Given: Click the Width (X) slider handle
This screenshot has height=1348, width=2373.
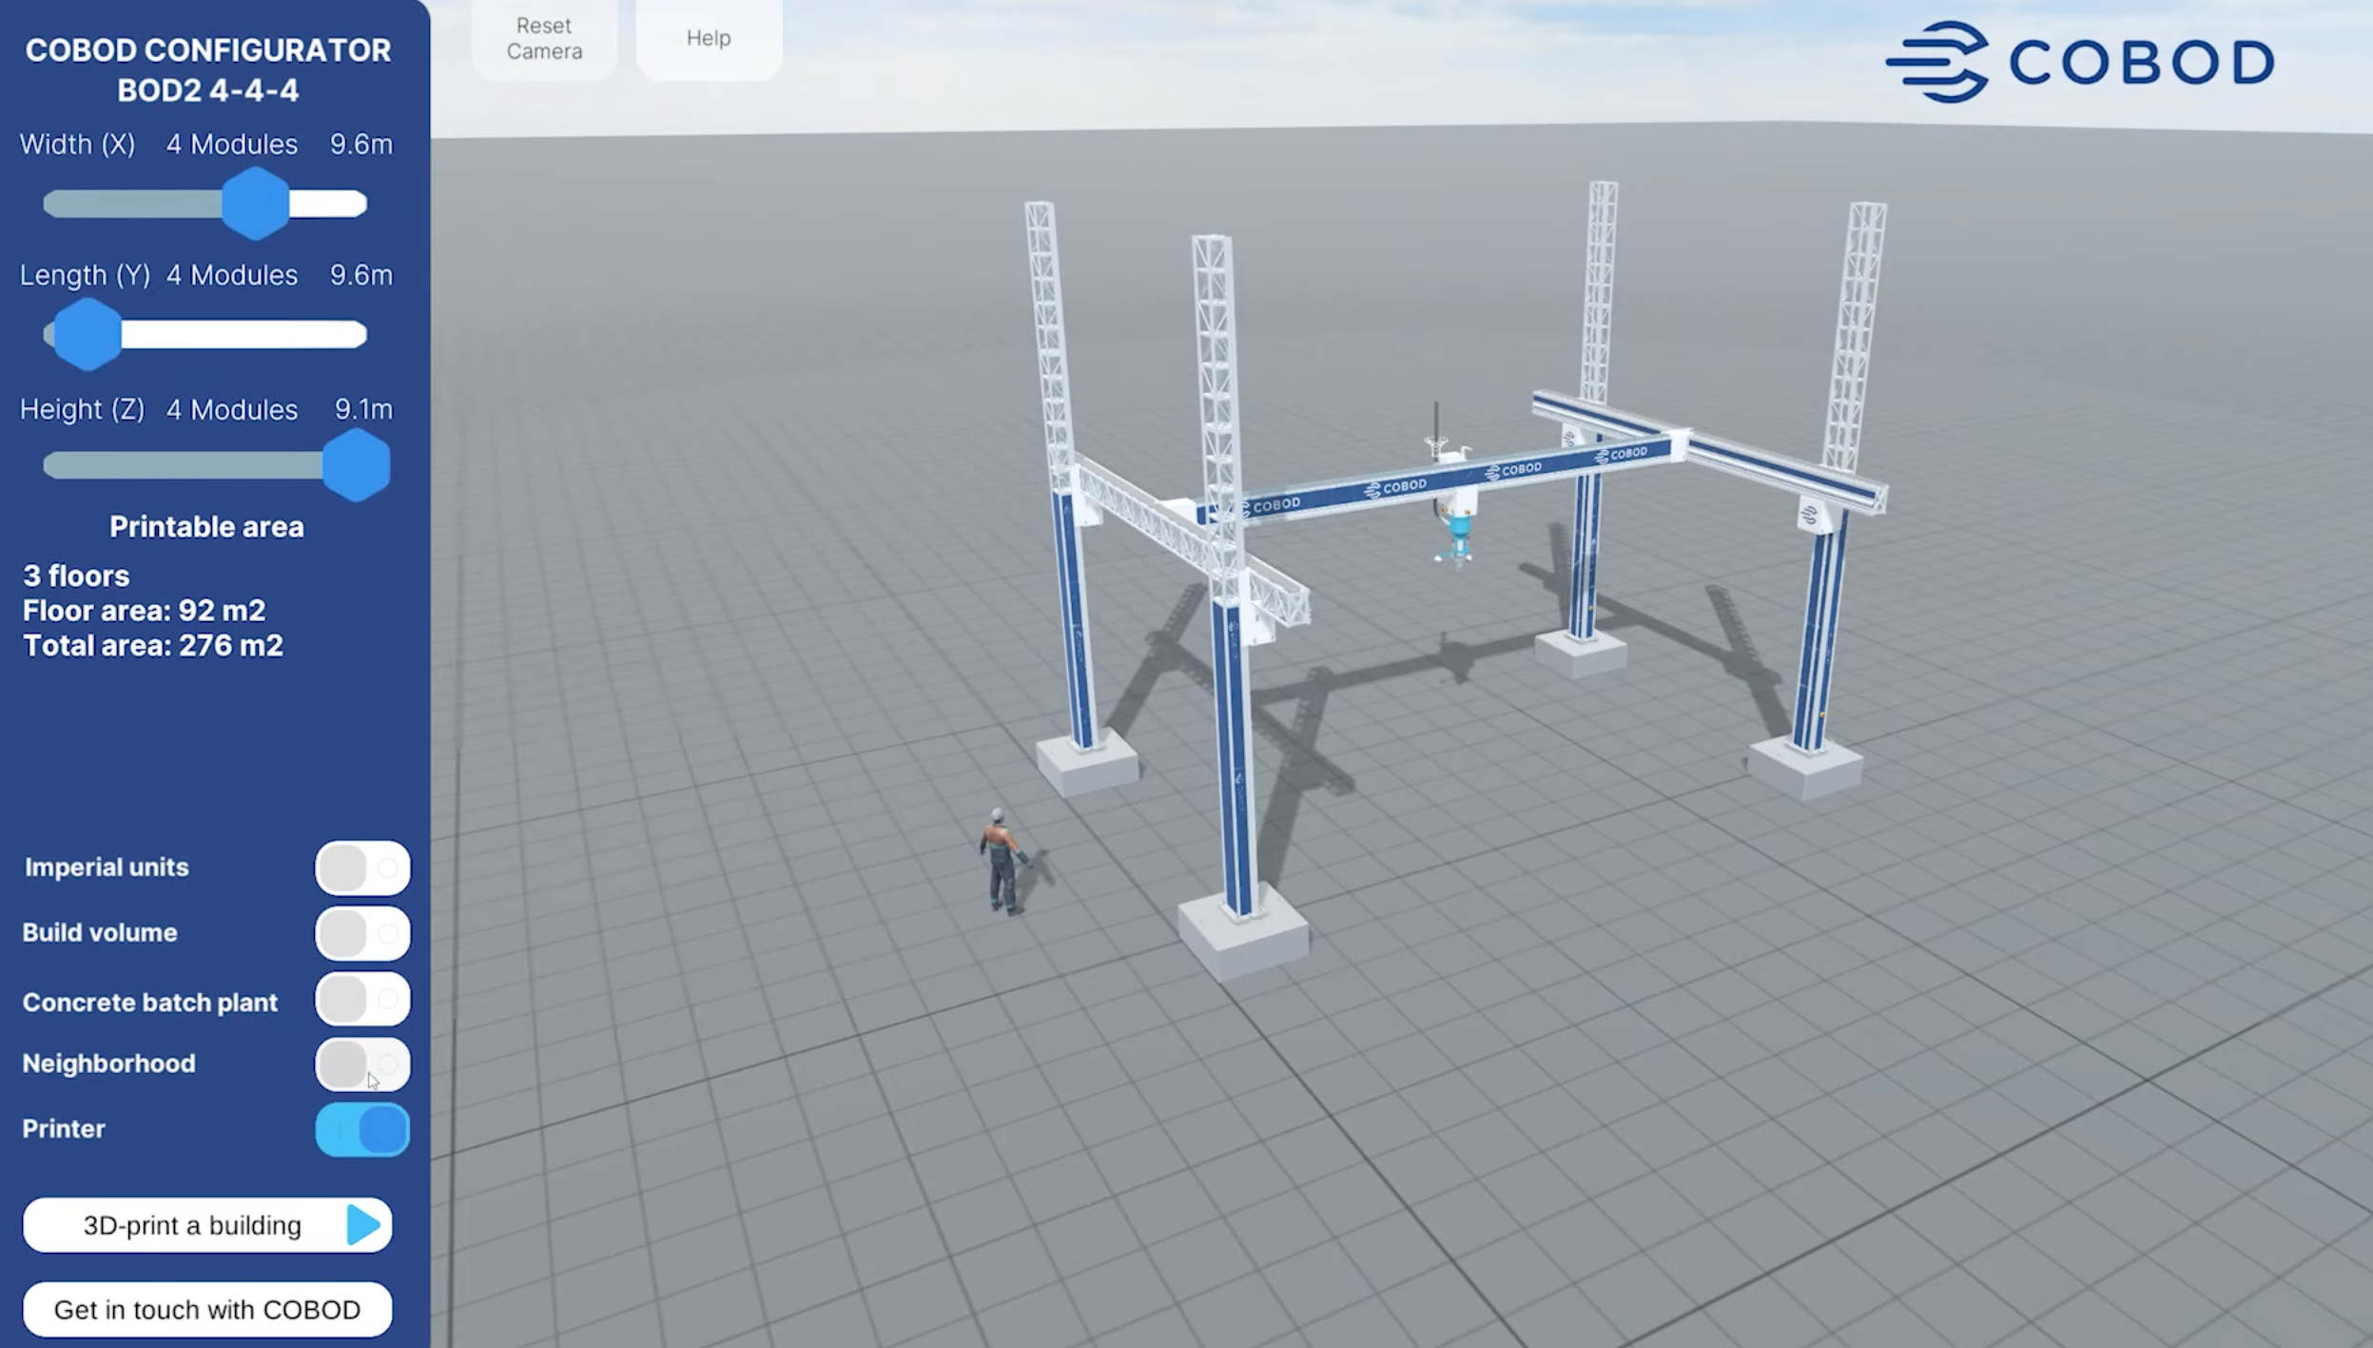Looking at the screenshot, I should click(256, 204).
